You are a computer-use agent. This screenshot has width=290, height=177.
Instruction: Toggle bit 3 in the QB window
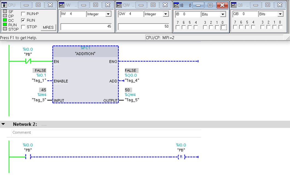tap(262, 27)
